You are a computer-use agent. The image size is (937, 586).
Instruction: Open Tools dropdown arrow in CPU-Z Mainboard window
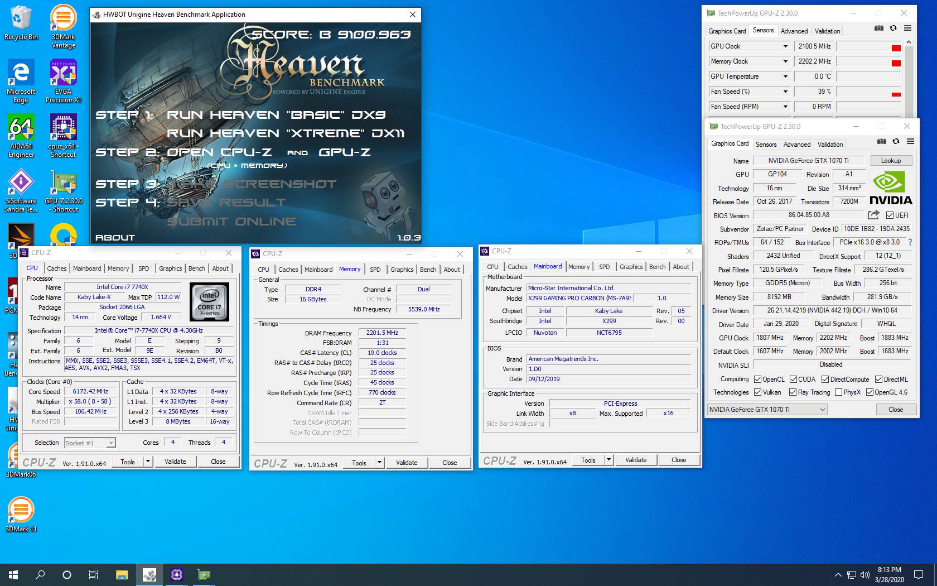(608, 460)
